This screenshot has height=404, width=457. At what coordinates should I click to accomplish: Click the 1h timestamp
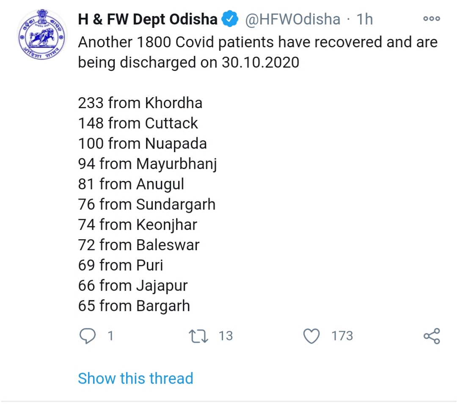365,19
